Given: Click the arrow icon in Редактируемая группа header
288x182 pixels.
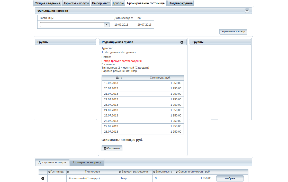Looking at the screenshot, I should (x=182, y=42).
